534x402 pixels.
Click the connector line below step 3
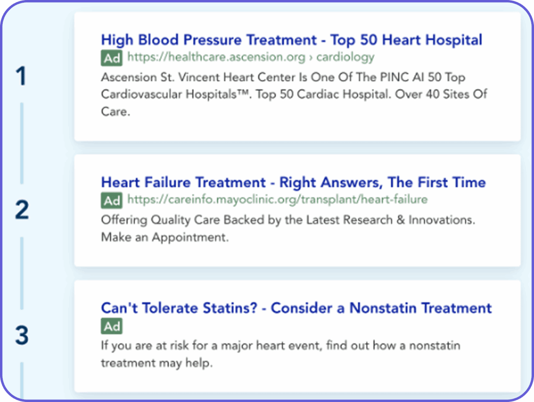(21, 380)
